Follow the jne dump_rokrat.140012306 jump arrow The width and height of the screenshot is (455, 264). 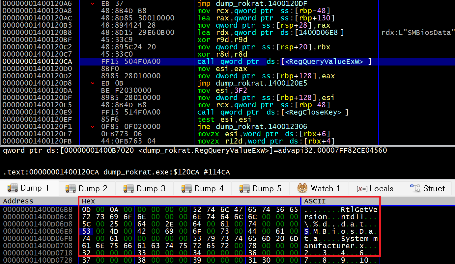coord(93,127)
